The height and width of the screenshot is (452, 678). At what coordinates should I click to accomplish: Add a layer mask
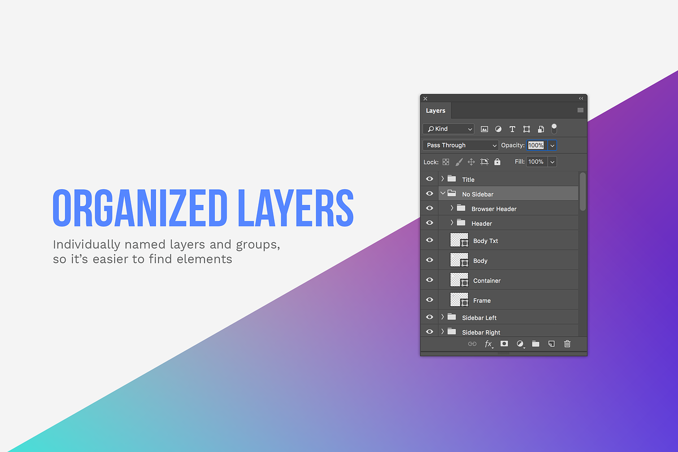click(x=505, y=344)
